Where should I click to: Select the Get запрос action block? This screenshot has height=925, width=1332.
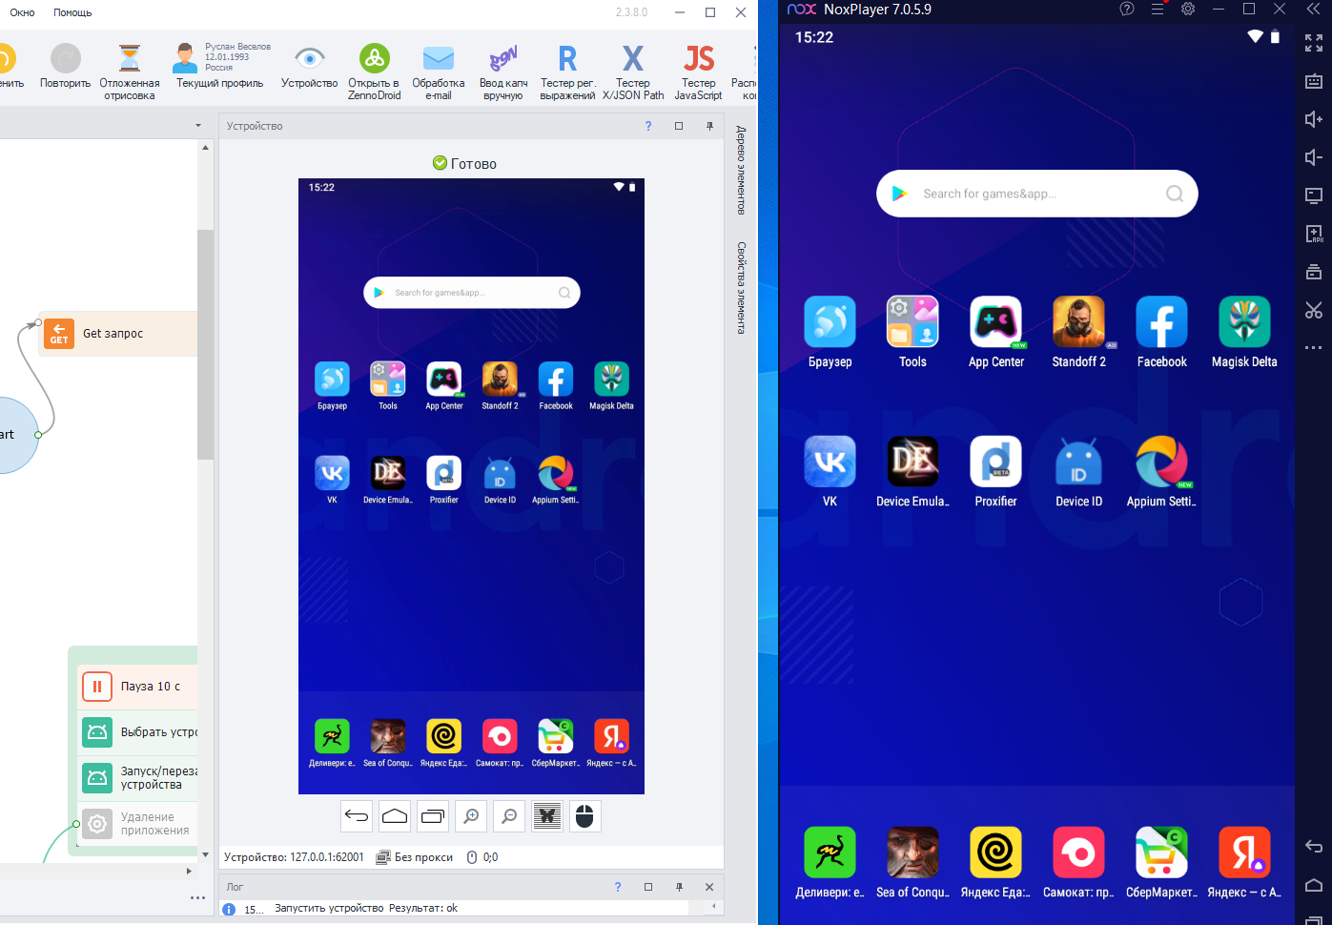coord(118,334)
